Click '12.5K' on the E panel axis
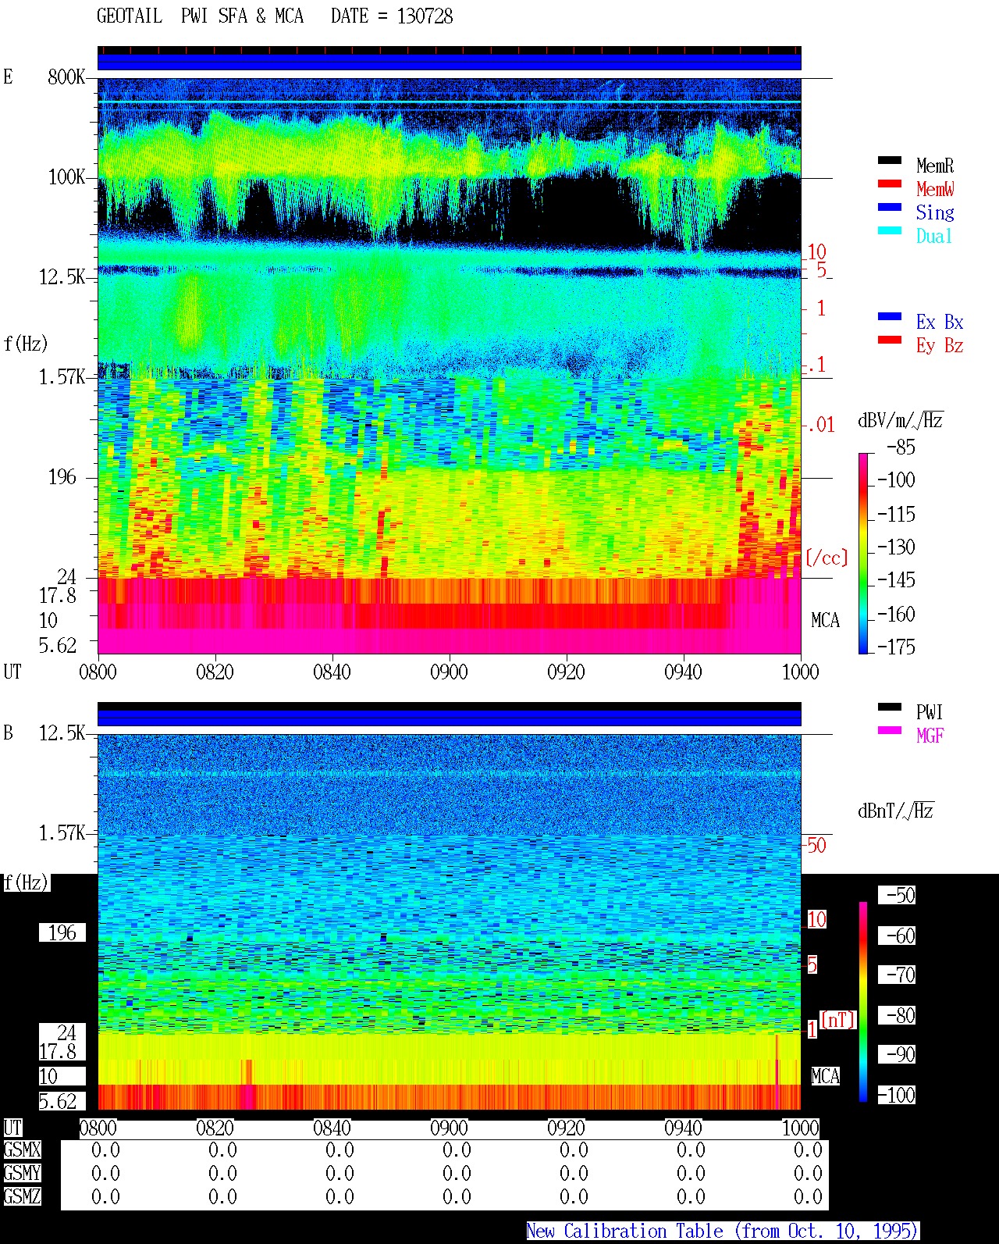Image resolution: width=999 pixels, height=1244 pixels. point(62,277)
